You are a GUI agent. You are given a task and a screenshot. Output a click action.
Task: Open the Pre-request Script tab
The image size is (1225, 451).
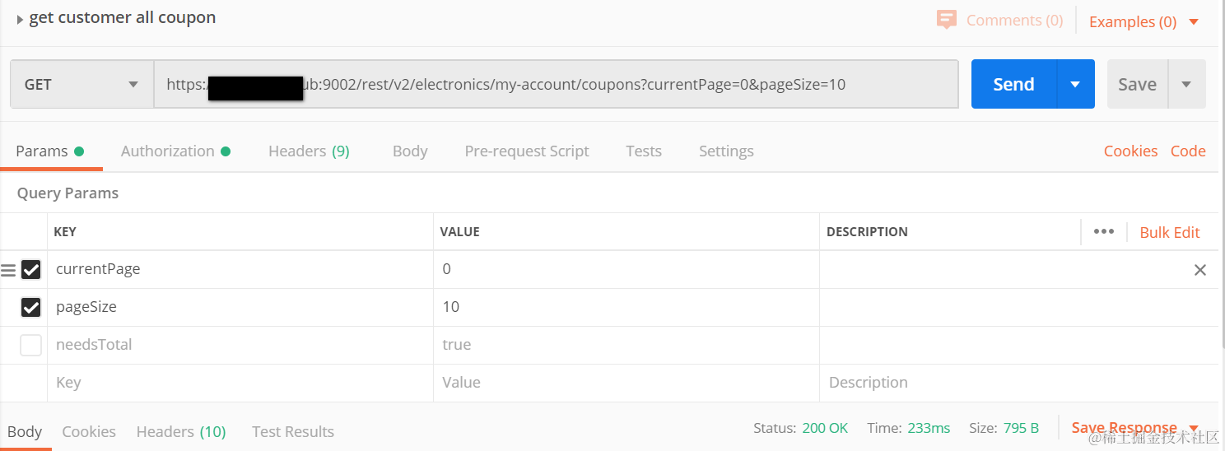[x=527, y=151]
